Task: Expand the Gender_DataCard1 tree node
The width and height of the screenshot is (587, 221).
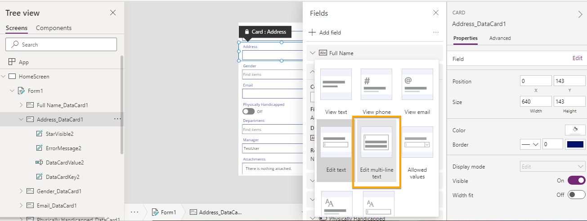Action: click(21, 191)
